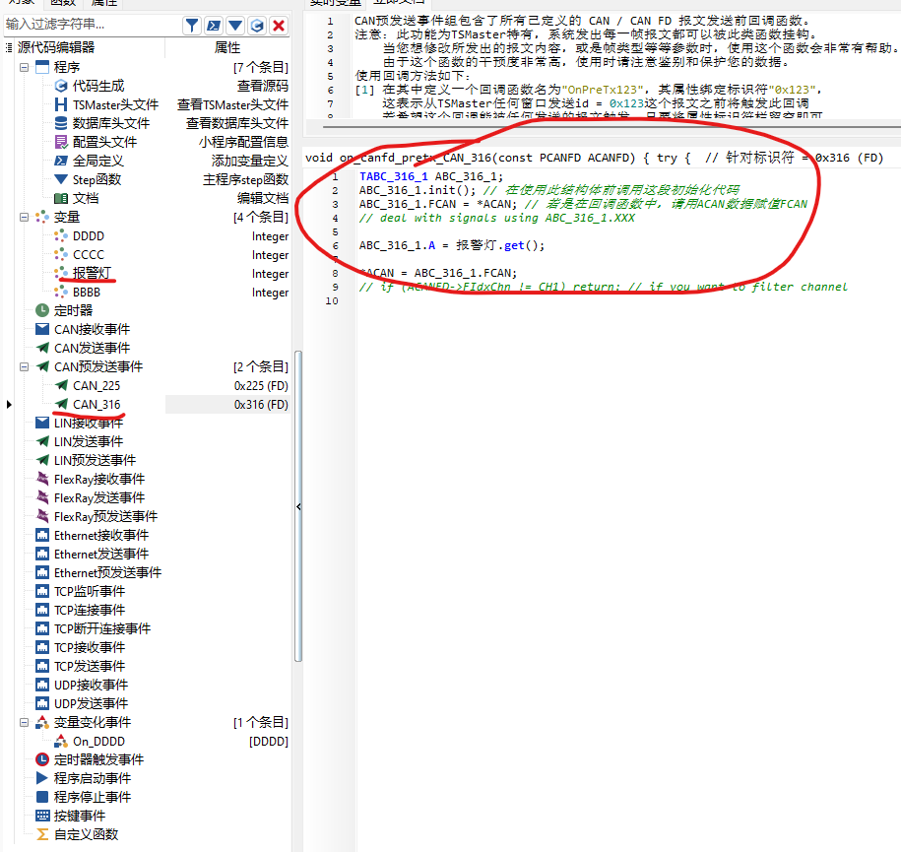901x852 pixels.
Task: Select 自定义函数 sigma icon
Action: click(x=42, y=834)
